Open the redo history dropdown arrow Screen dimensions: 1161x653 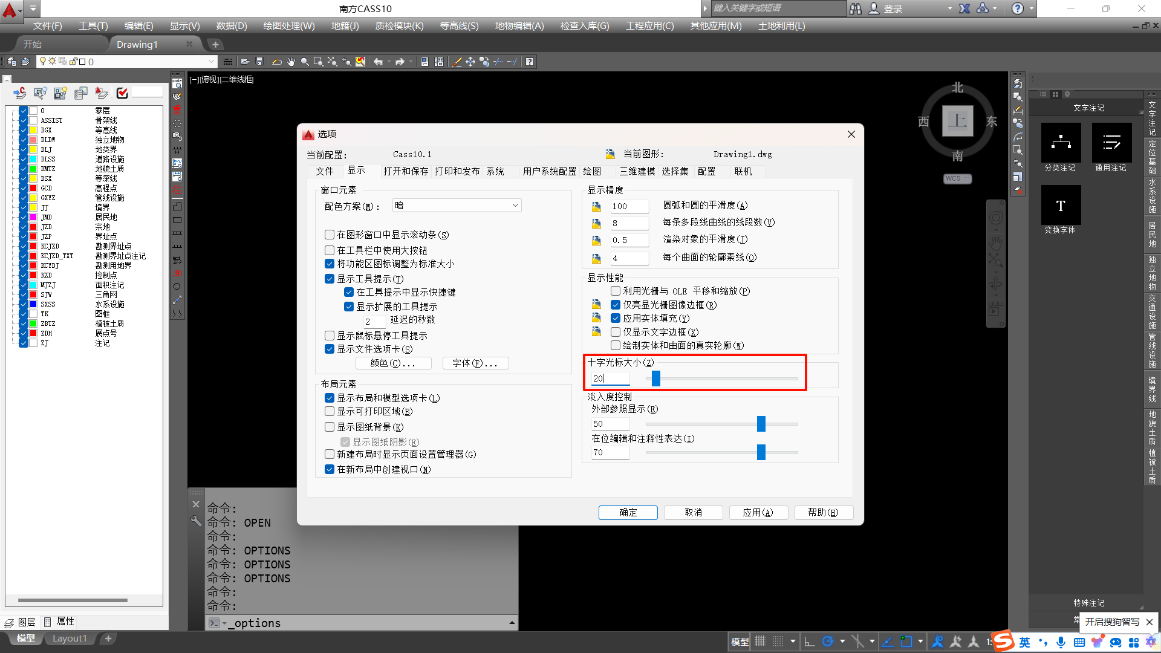click(x=411, y=62)
